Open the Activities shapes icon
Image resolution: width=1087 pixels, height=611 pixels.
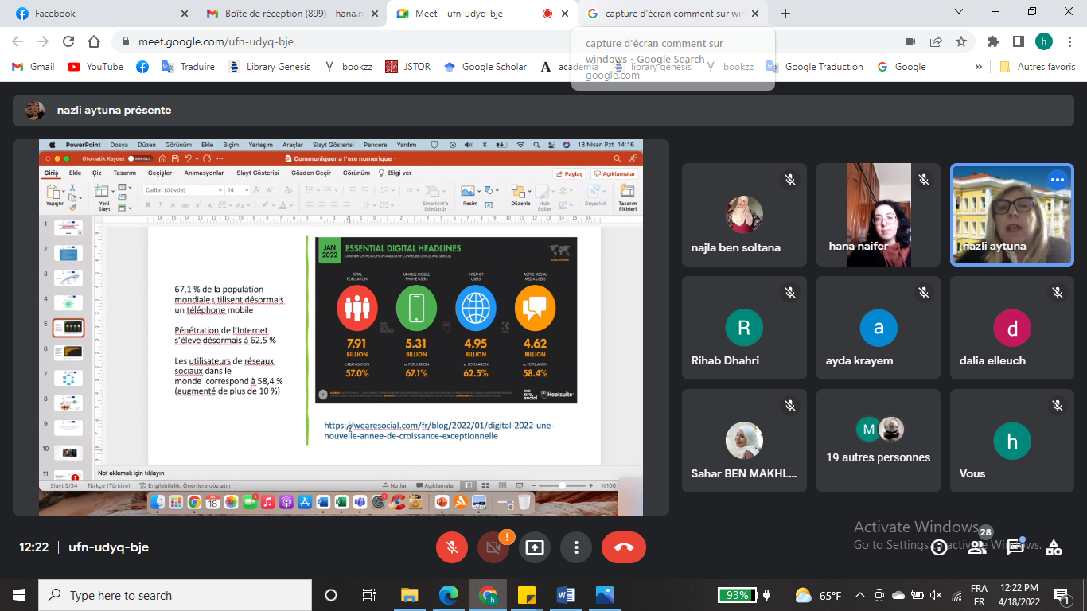click(1054, 547)
